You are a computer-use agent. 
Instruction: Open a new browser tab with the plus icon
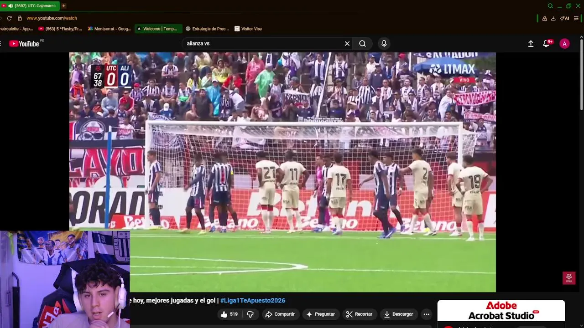pos(63,6)
